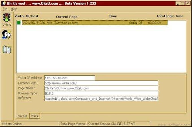Click the Total Page Views status bar panel
Viewport: 192px width, 127px height.
[x=73, y=124]
